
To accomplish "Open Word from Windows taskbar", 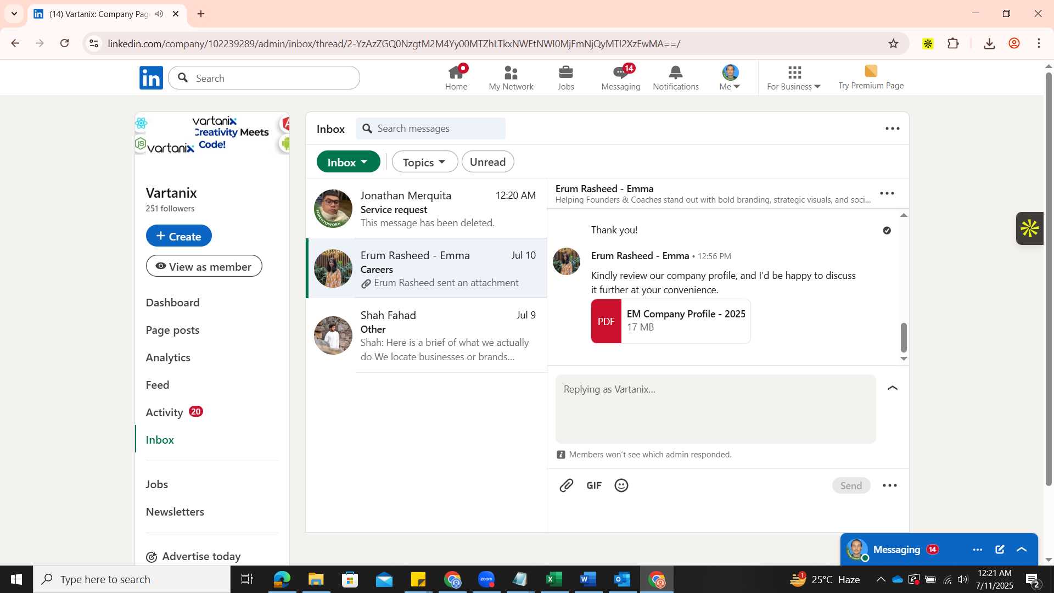I will click(x=588, y=579).
